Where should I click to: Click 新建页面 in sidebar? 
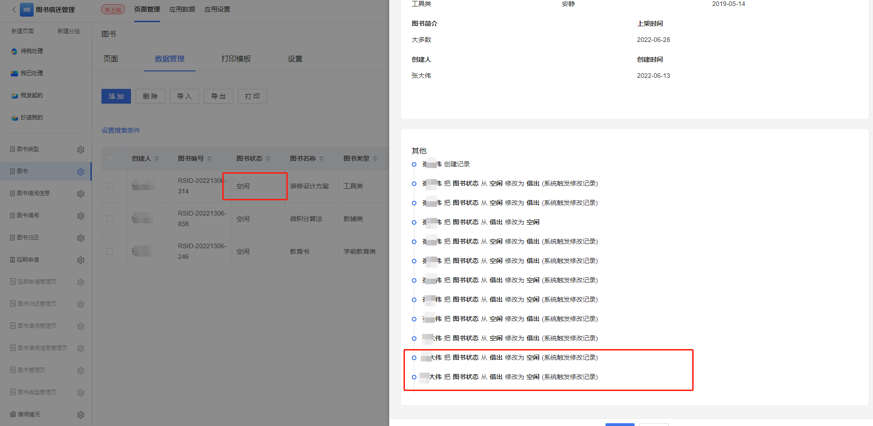(23, 31)
